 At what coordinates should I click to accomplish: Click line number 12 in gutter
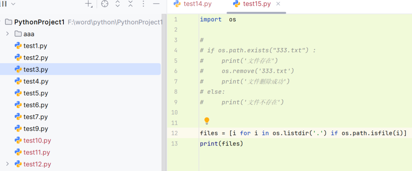(x=174, y=133)
